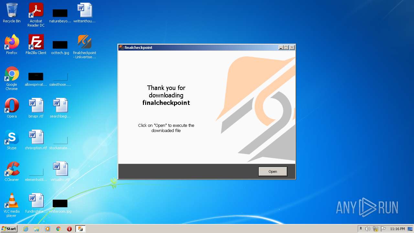Select the Opera desktop shortcut

click(x=12, y=108)
